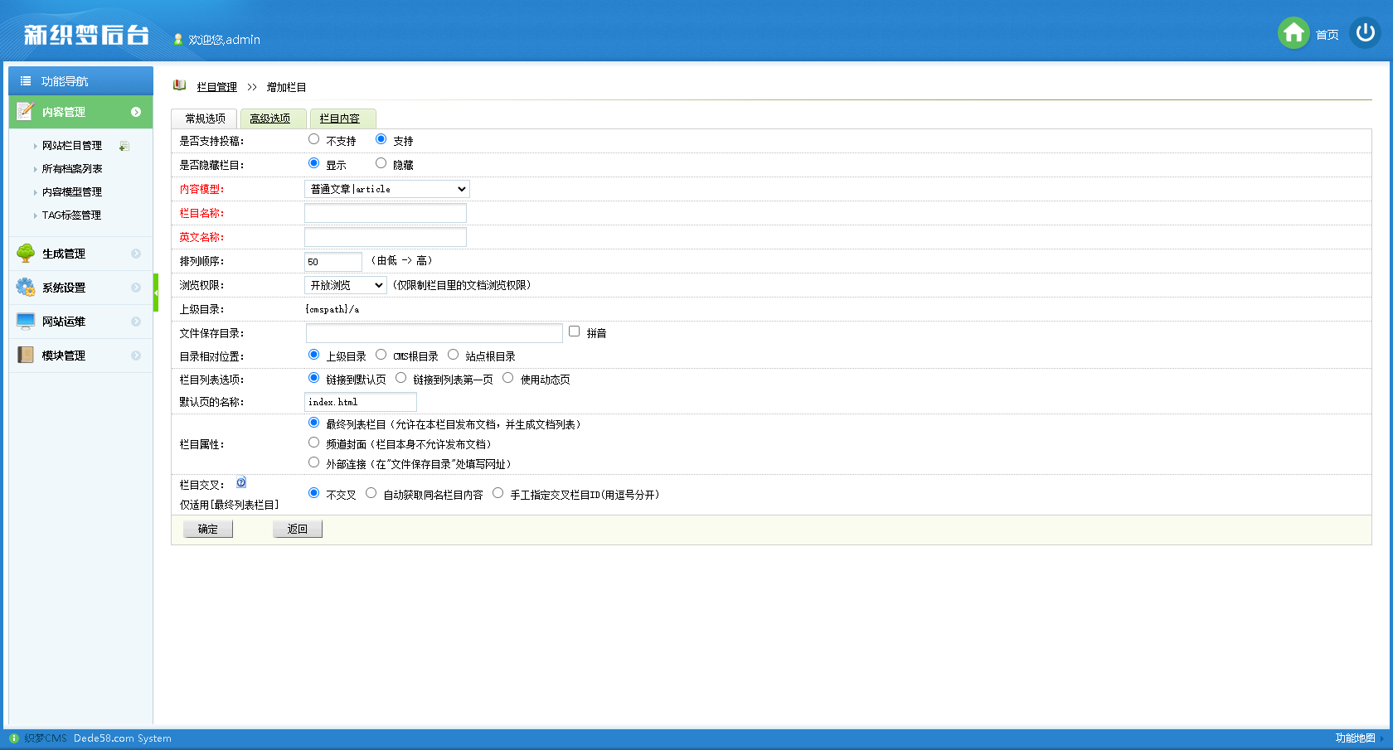The width and height of the screenshot is (1393, 750).
Task: Open 网站栏目管理 menu item
Action: (72, 146)
